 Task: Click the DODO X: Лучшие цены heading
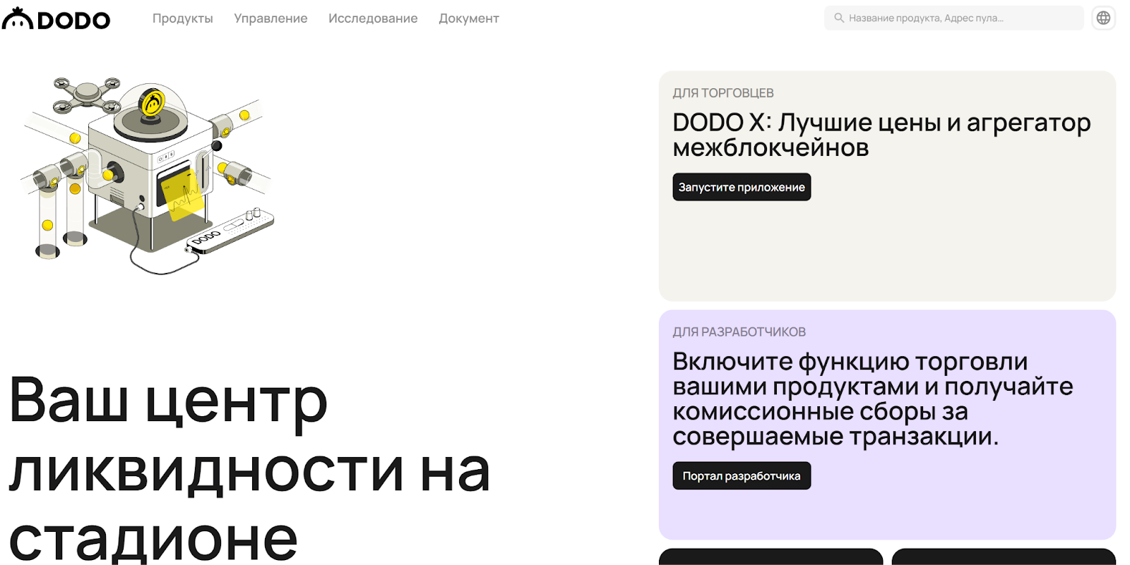click(x=881, y=135)
